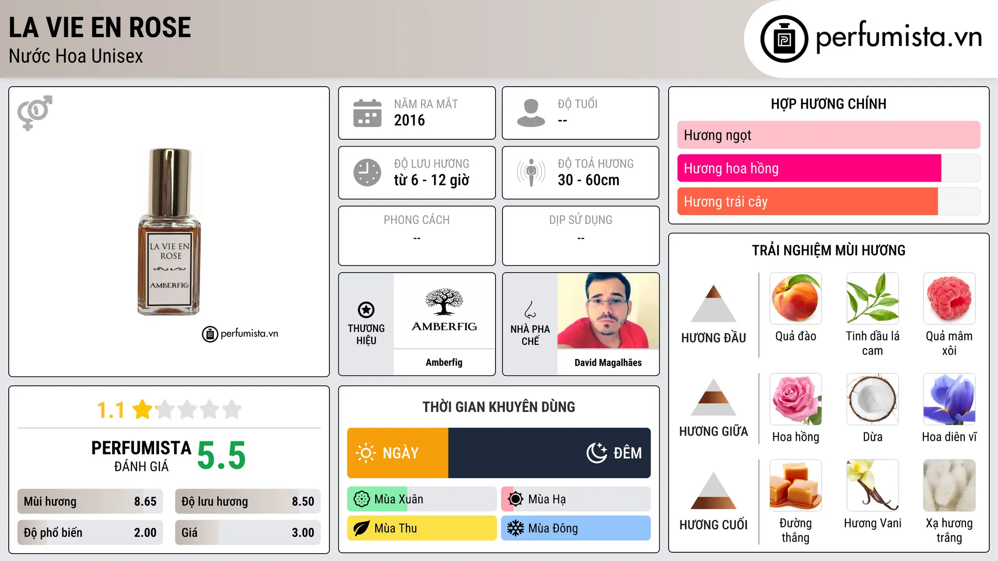Viewport: 998px width, 561px height.
Task: Click the PHONG CÁCH heading
Action: tap(417, 220)
